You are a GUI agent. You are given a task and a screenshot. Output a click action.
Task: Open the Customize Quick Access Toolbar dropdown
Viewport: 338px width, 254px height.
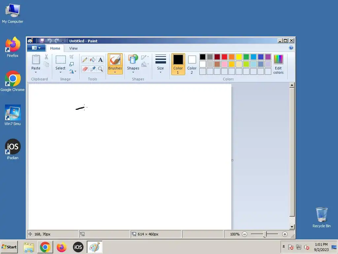tap(63, 41)
